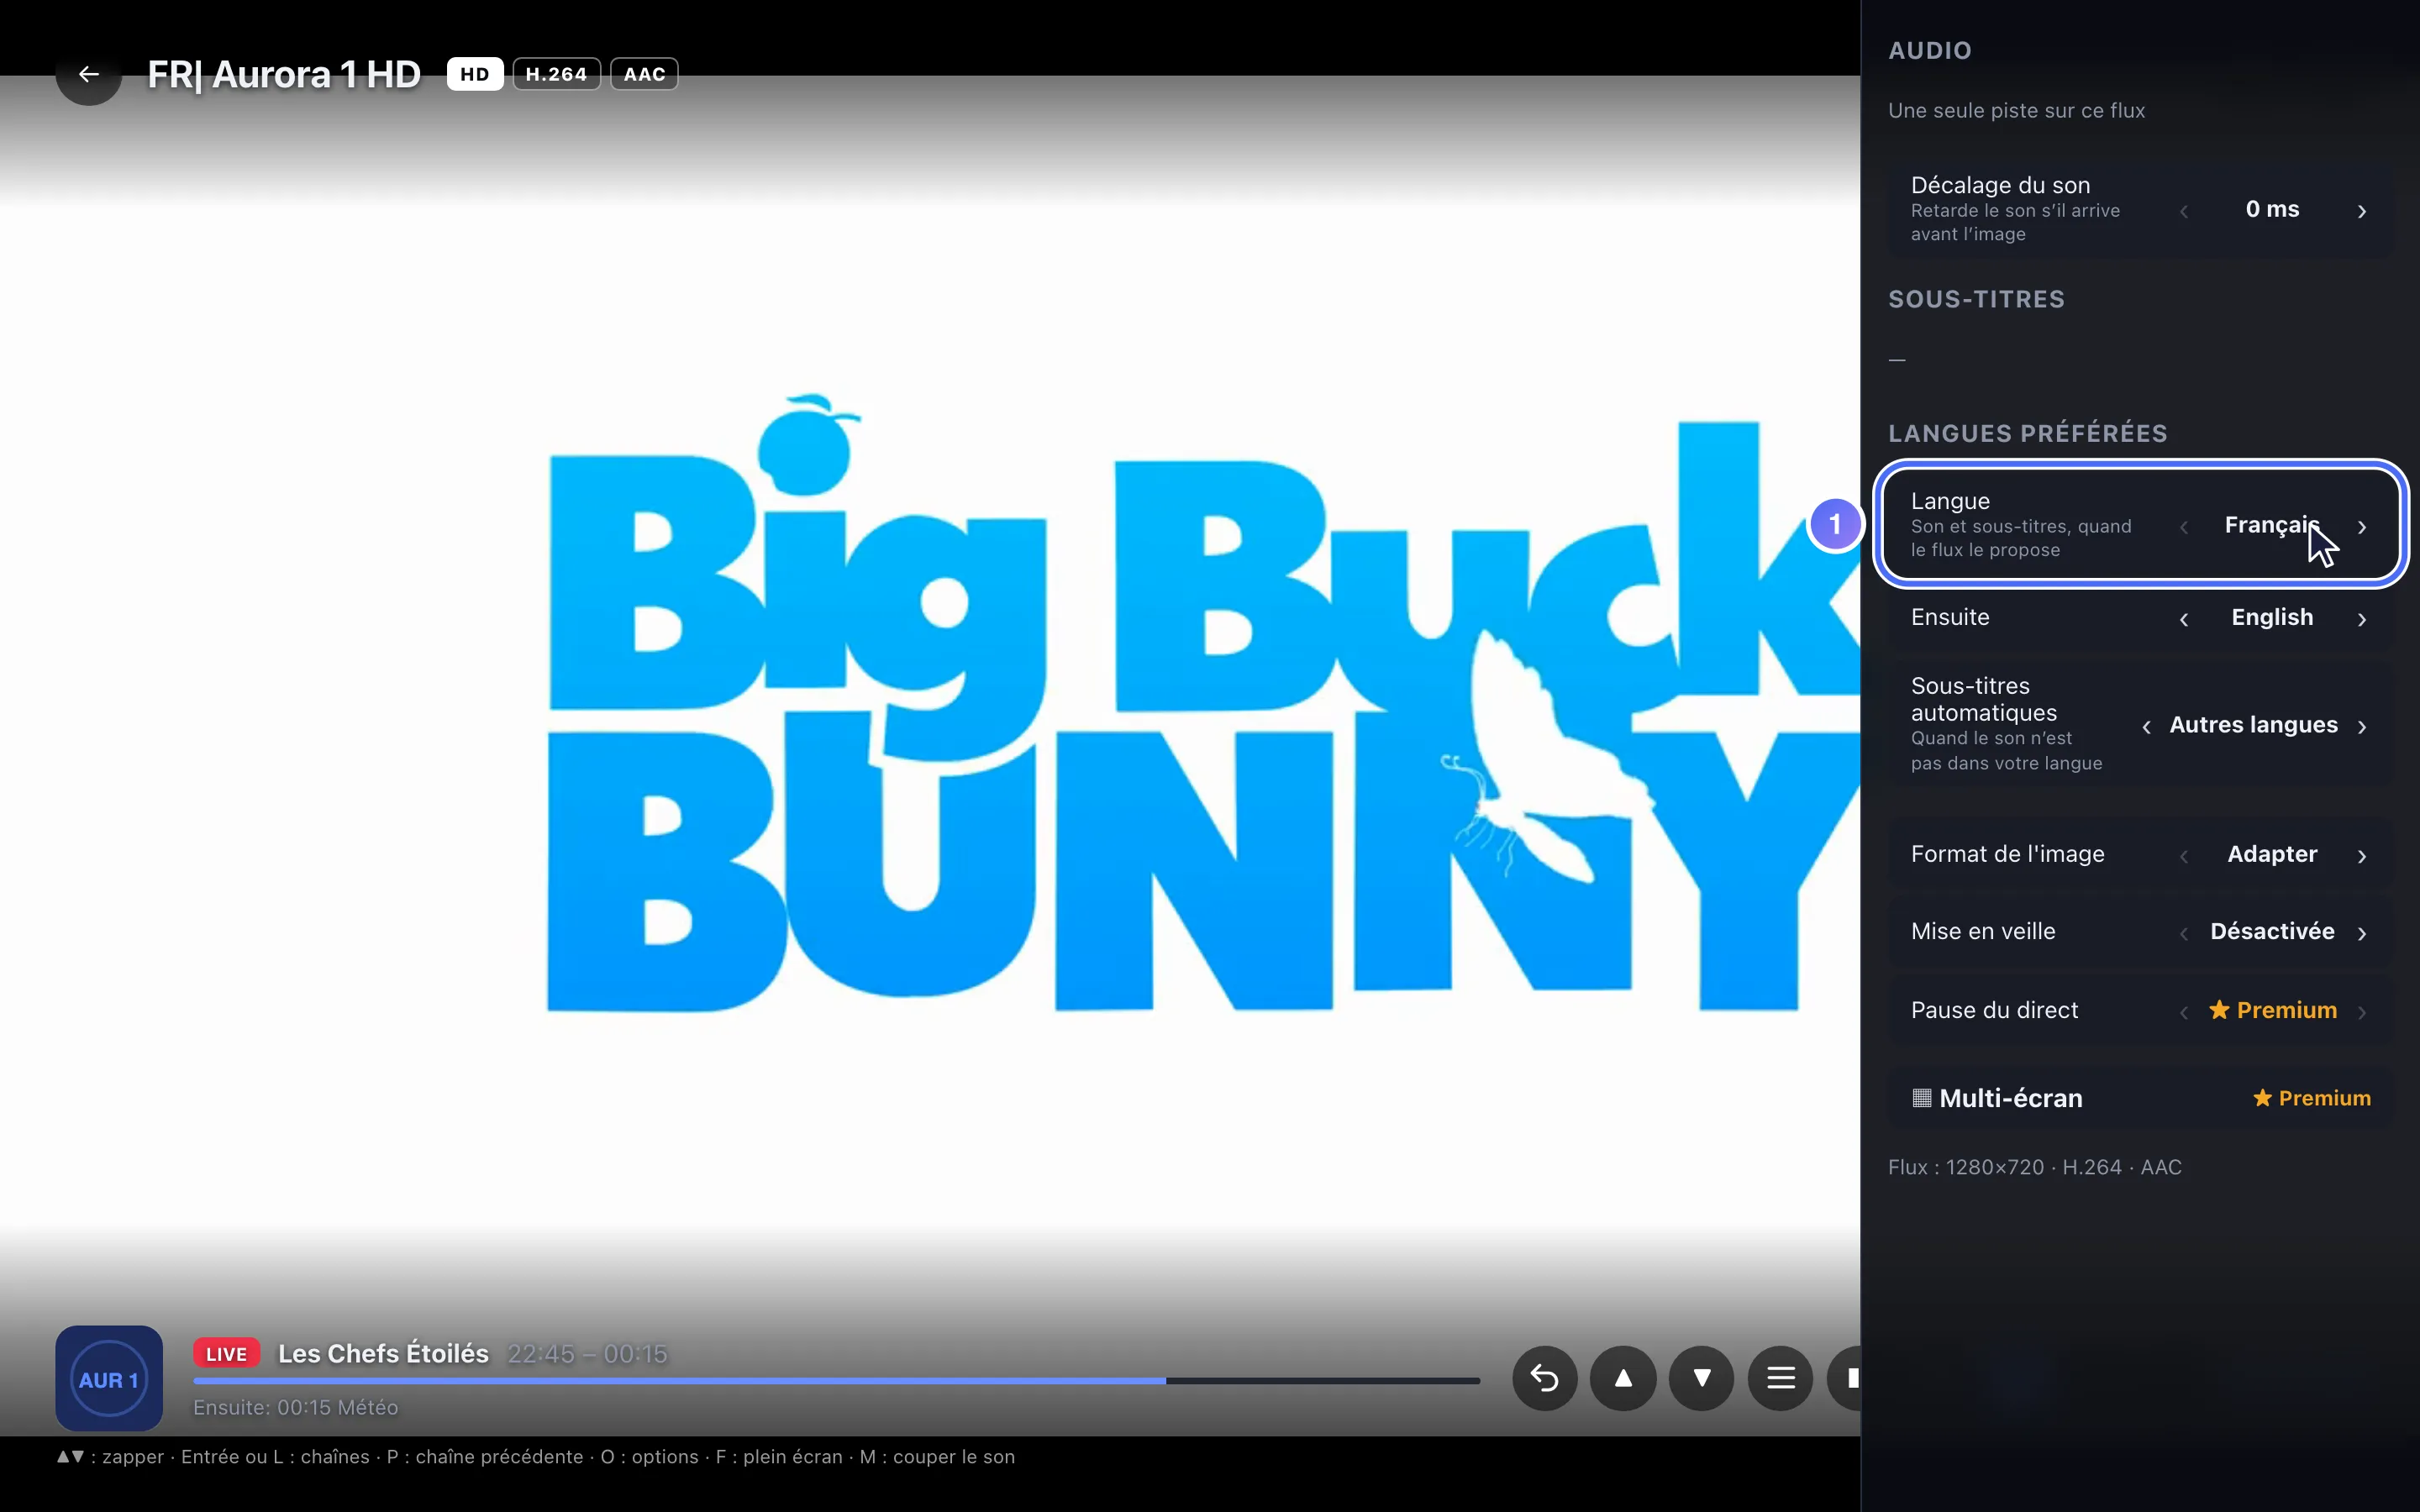Zap down with the down triangle button
Screen dimensions: 2420x1512
coord(1701,1378)
